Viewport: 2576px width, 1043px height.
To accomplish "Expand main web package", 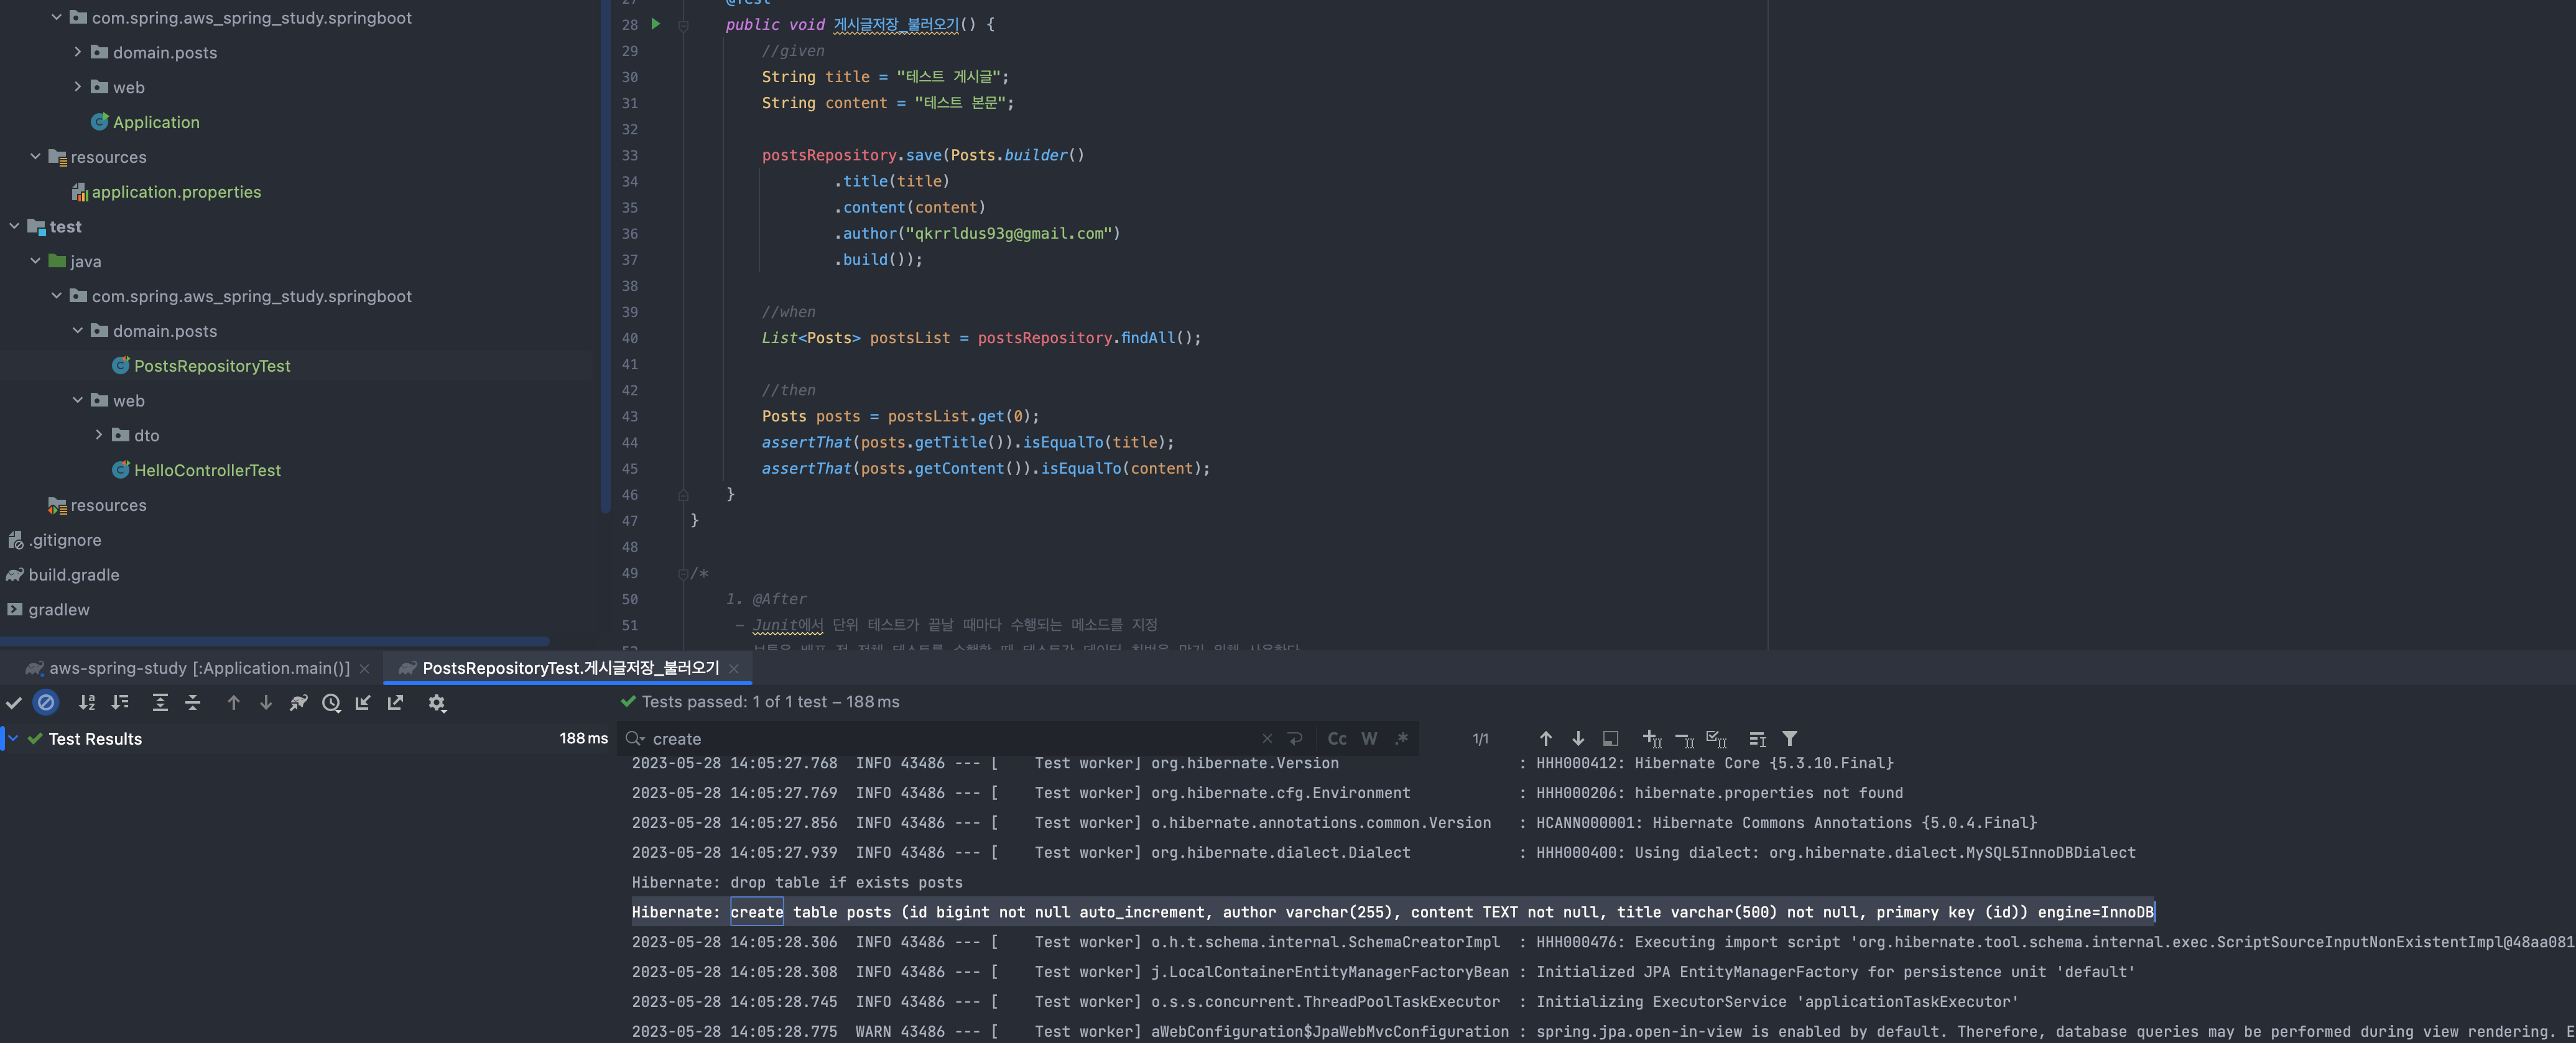I will [77, 87].
